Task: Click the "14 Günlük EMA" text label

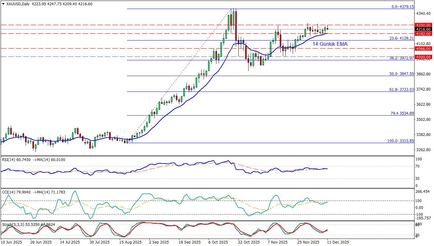Action: (x=330, y=44)
